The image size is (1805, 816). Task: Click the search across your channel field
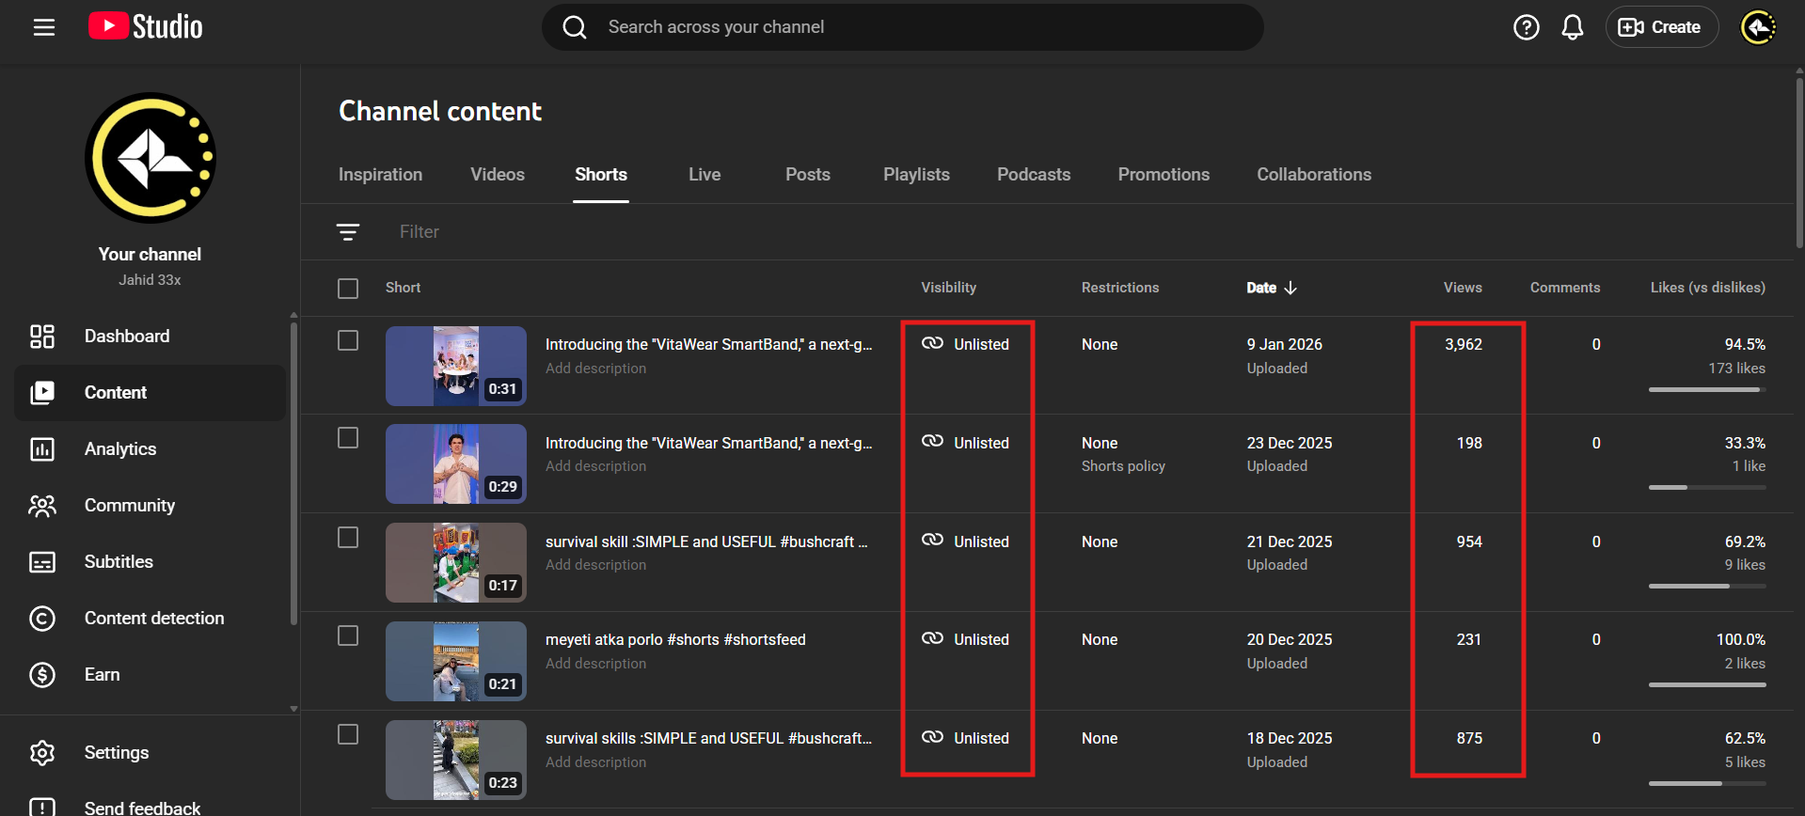coord(903,27)
